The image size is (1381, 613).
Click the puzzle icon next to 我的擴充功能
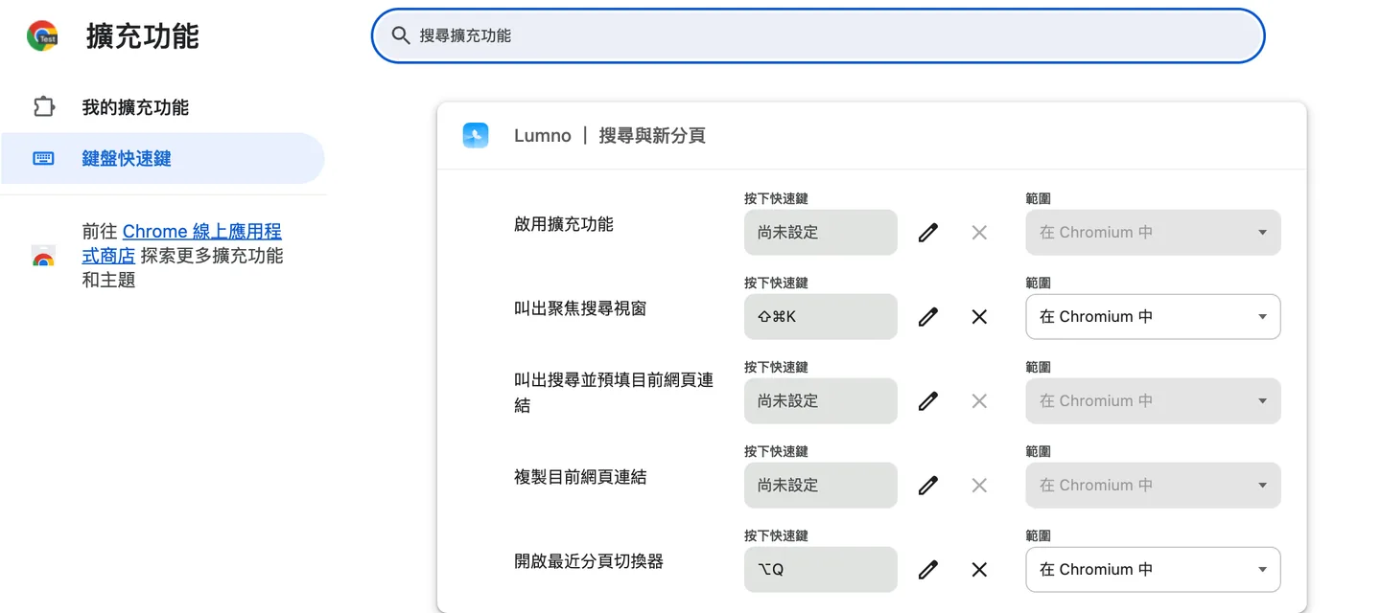click(x=44, y=107)
